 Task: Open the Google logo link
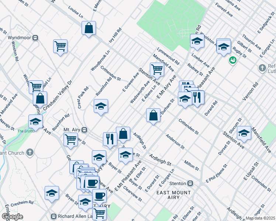[13, 217]
